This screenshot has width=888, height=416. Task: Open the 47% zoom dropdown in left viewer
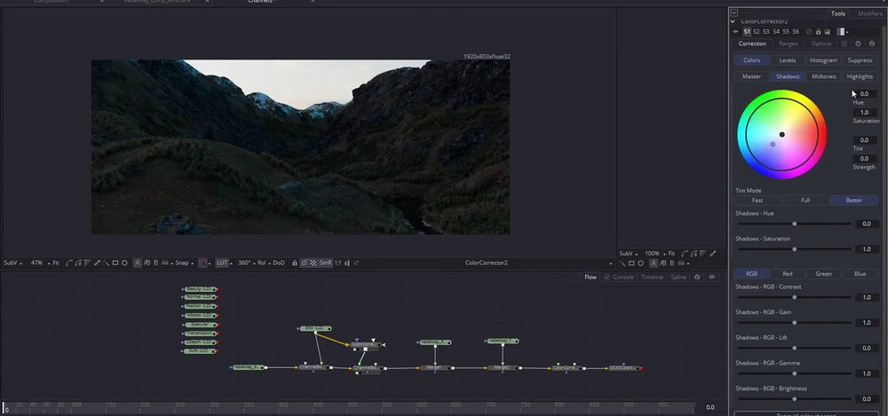[x=38, y=263]
